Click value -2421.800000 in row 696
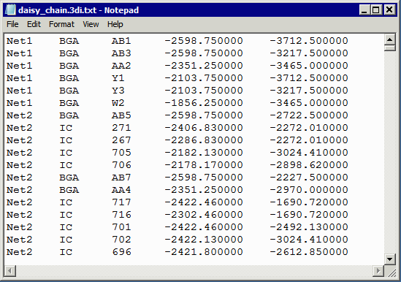This screenshot has width=401, height=282. 204,252
